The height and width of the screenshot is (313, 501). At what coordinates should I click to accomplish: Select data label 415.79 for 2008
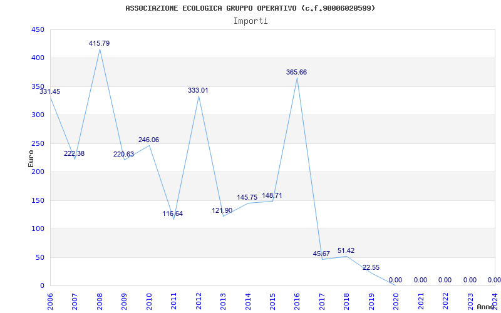tap(99, 43)
